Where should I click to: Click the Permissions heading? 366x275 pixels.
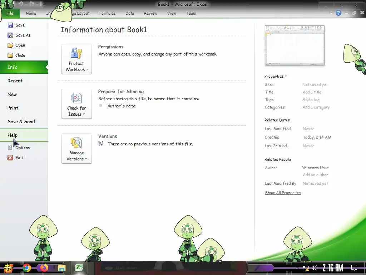coord(111,47)
